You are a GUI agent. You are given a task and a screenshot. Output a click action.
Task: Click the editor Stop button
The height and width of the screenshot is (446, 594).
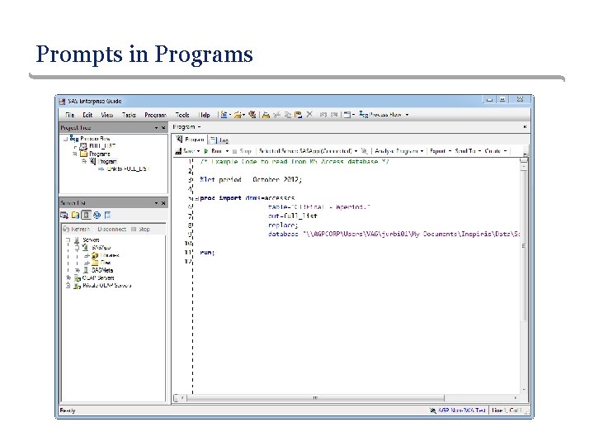coord(242,151)
